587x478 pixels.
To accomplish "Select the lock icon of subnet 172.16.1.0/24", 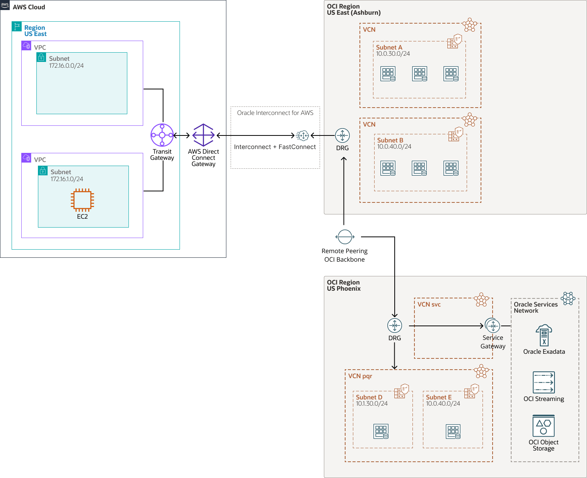I will 43,171.
